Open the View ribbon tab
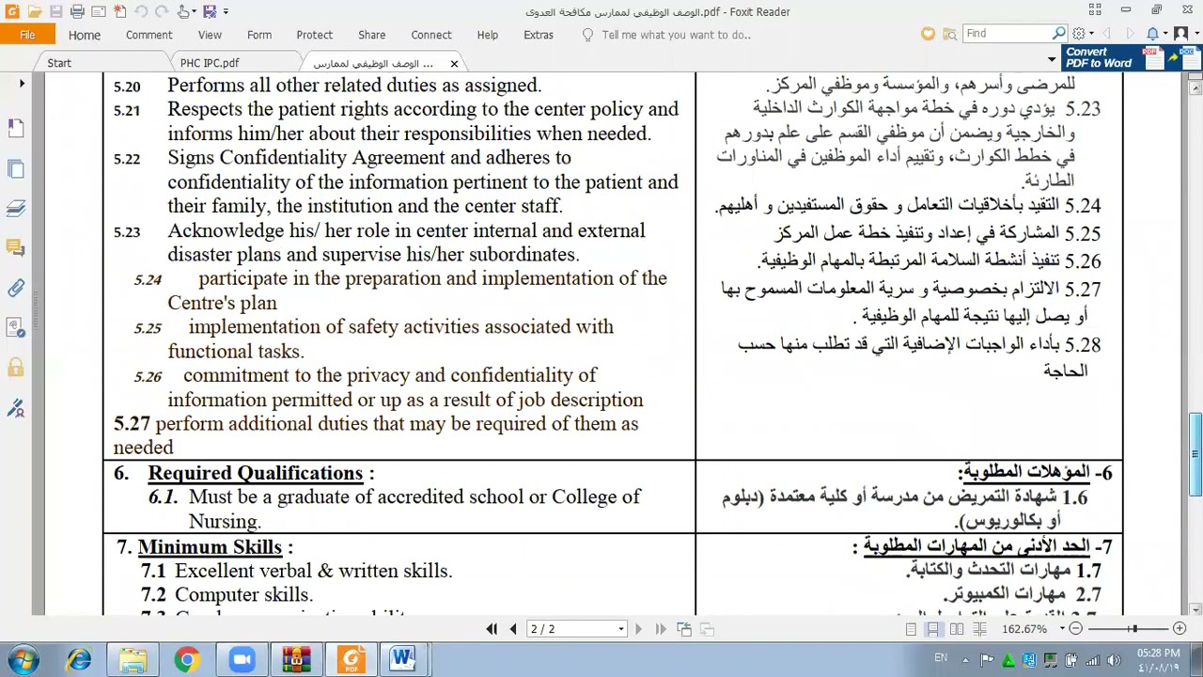 (x=210, y=35)
